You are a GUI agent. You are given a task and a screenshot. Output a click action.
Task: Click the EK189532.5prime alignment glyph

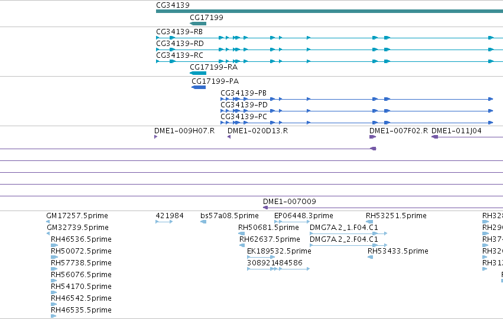261,257
